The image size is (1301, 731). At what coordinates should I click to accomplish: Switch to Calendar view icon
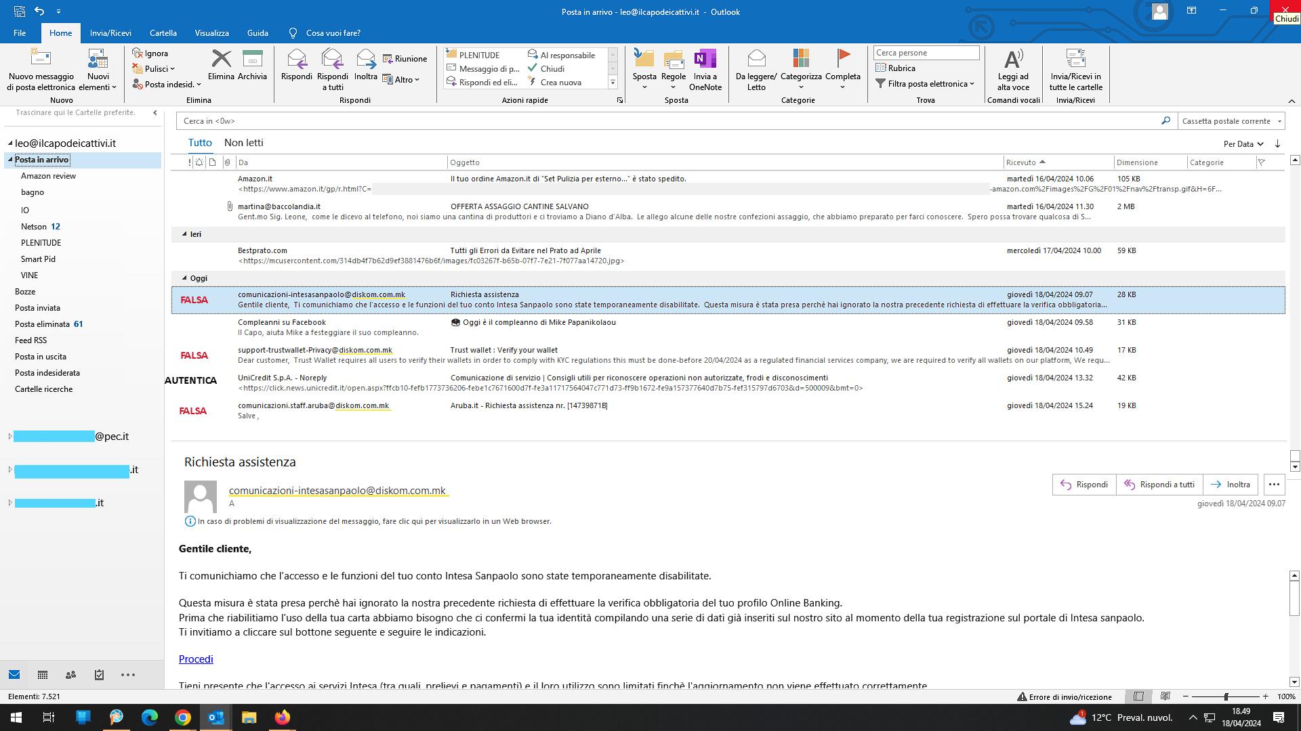[x=43, y=675]
